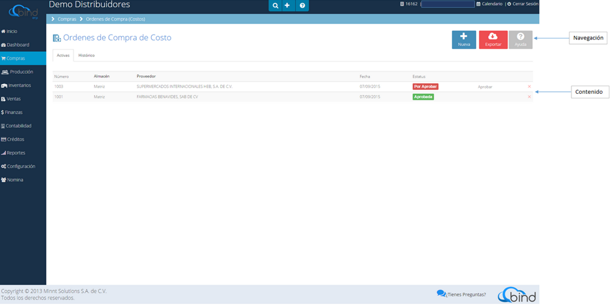Click the Por Aprobar status badge
The width and height of the screenshot is (612, 306).
click(x=425, y=87)
